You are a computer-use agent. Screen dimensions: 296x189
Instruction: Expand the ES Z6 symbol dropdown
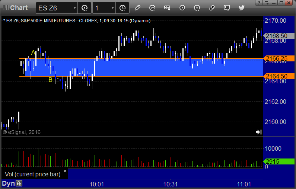coord(74,8)
